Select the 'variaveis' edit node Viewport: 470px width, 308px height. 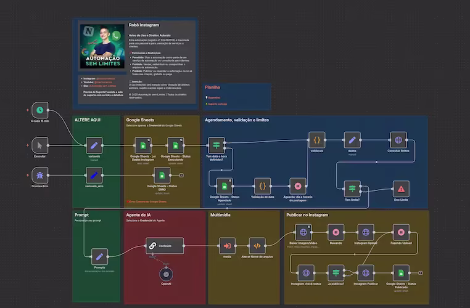[x=93, y=146]
